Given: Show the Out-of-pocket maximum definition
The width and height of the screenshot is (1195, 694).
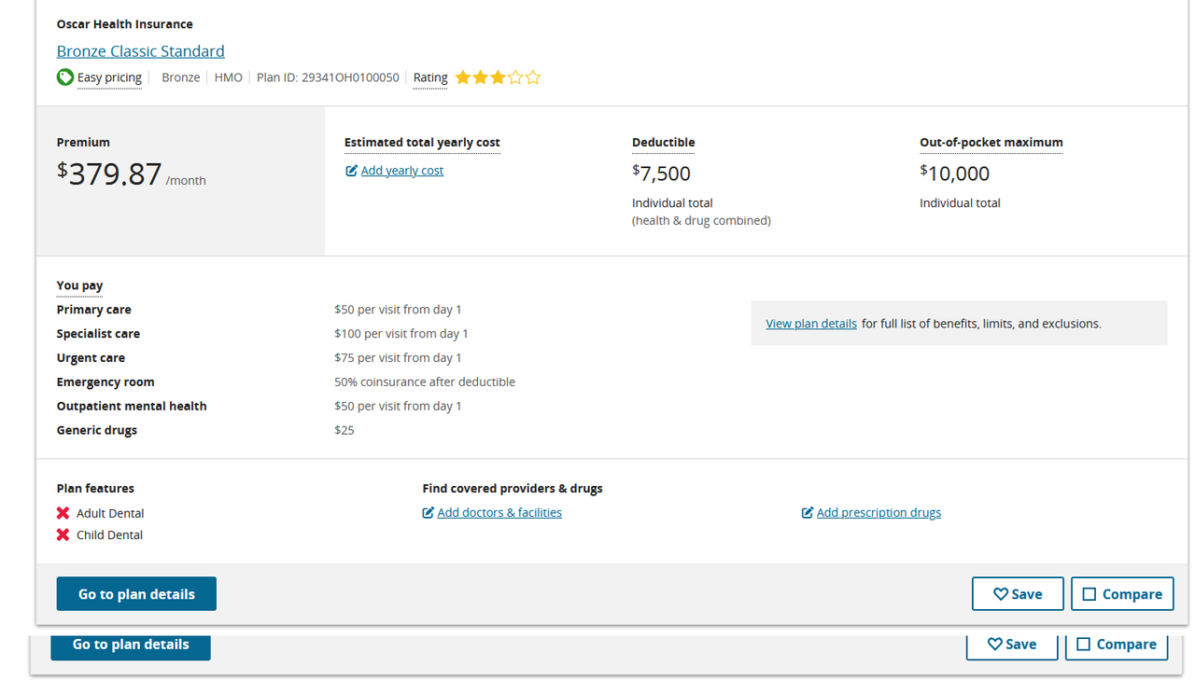Looking at the screenshot, I should point(991,143).
